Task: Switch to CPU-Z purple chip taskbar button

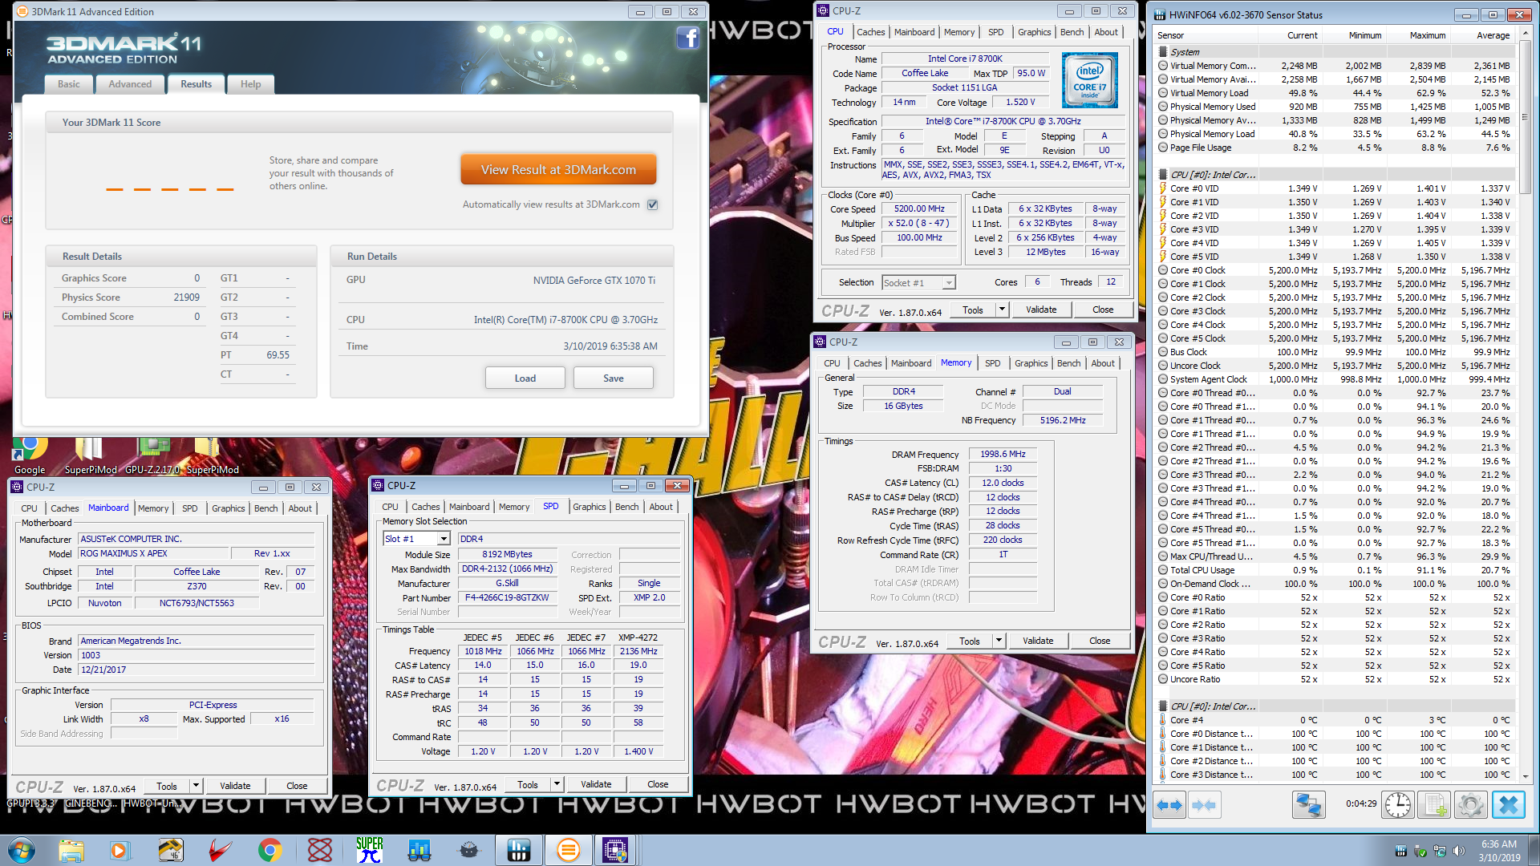Action: coord(615,850)
